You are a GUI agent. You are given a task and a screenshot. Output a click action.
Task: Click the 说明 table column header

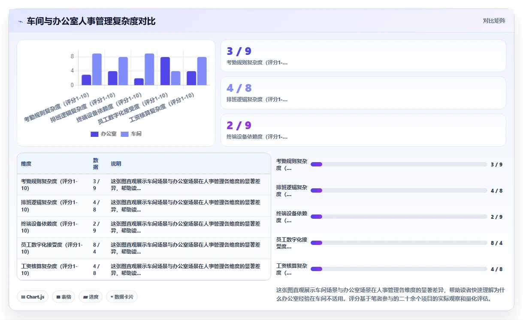116,164
